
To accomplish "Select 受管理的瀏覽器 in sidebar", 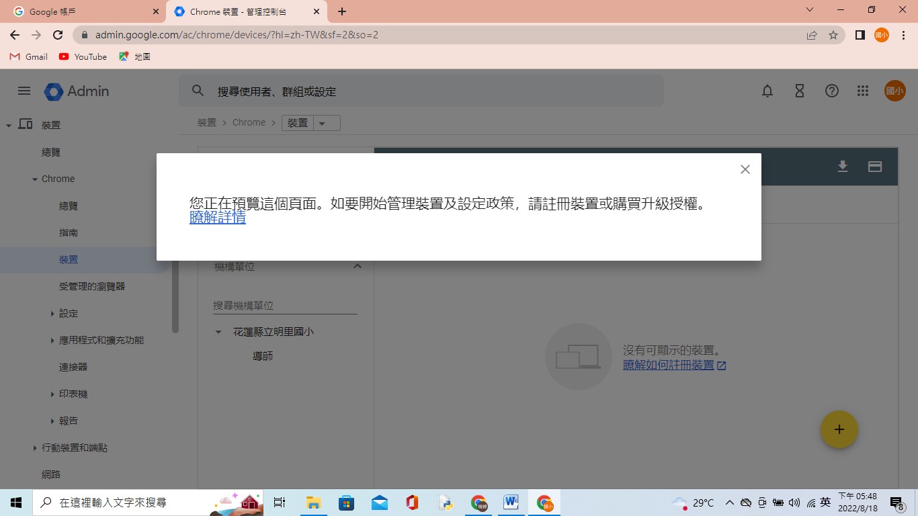I will tap(92, 286).
